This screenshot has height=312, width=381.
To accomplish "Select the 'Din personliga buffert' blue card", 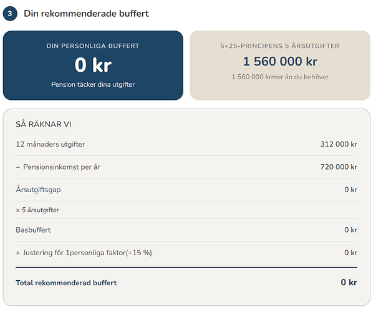I will tap(93, 65).
